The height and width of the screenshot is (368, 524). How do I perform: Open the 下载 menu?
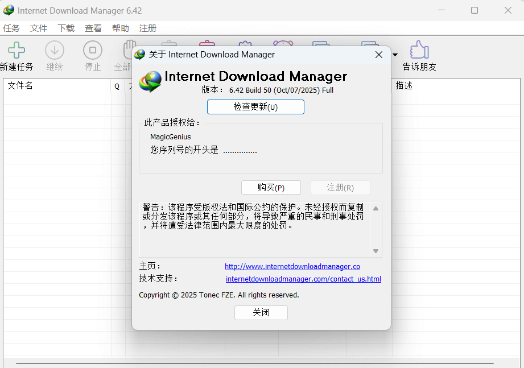[65, 28]
